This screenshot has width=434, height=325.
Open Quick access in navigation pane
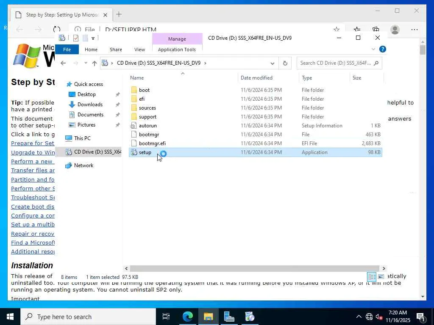click(x=88, y=84)
